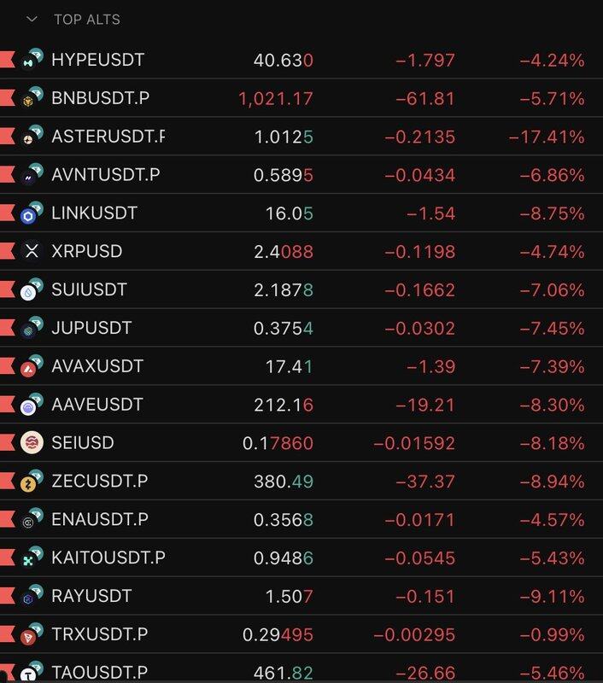Toggle the red flag on RAYUSDT
The image size is (603, 683).
[8, 596]
